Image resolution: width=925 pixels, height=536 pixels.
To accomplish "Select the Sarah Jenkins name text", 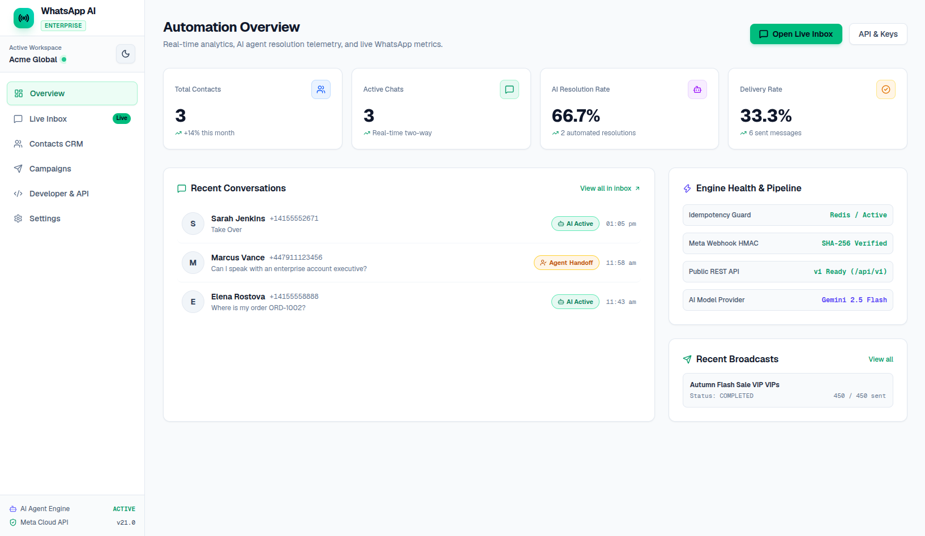I will [x=238, y=218].
